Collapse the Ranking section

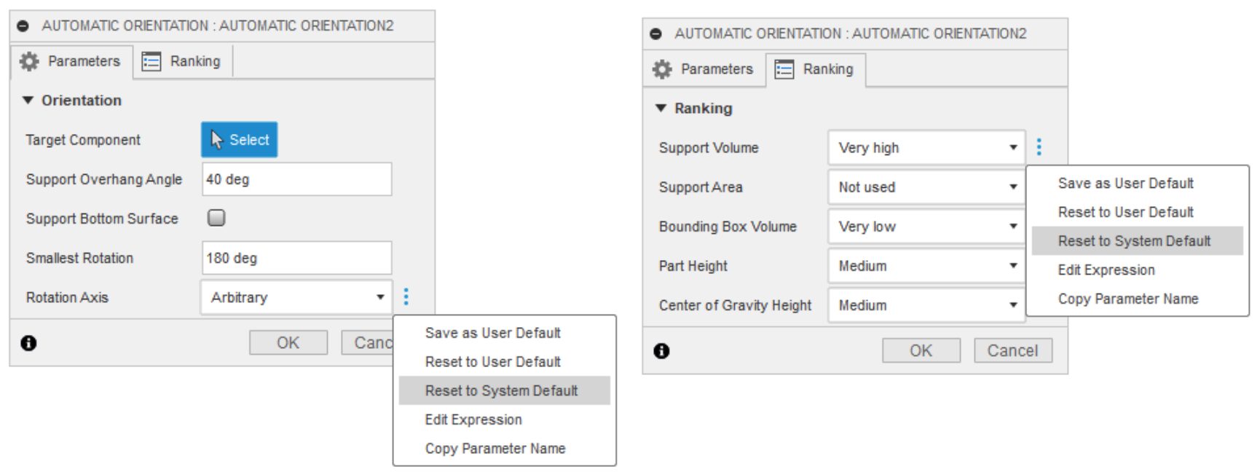[661, 109]
